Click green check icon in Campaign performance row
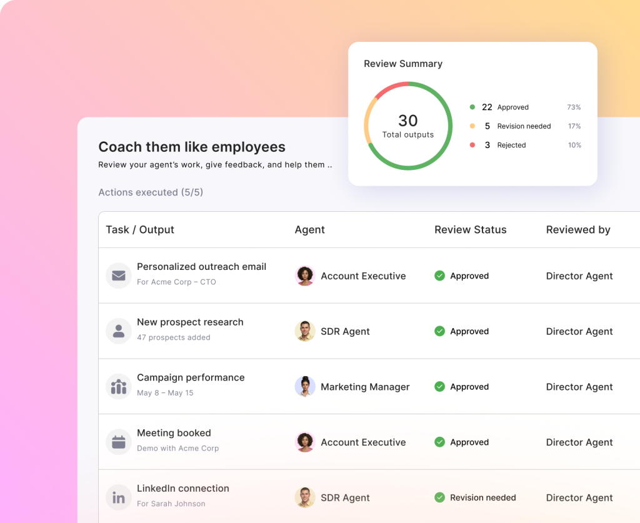The width and height of the screenshot is (640, 523). pyautogui.click(x=439, y=387)
